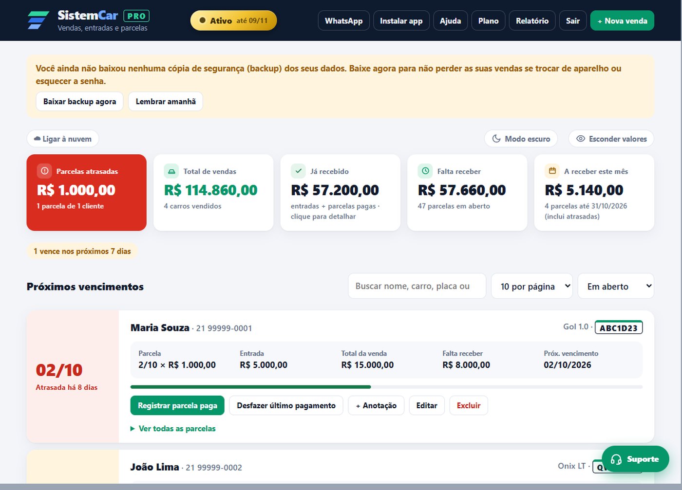Open the Ajuda menu item

(x=450, y=20)
